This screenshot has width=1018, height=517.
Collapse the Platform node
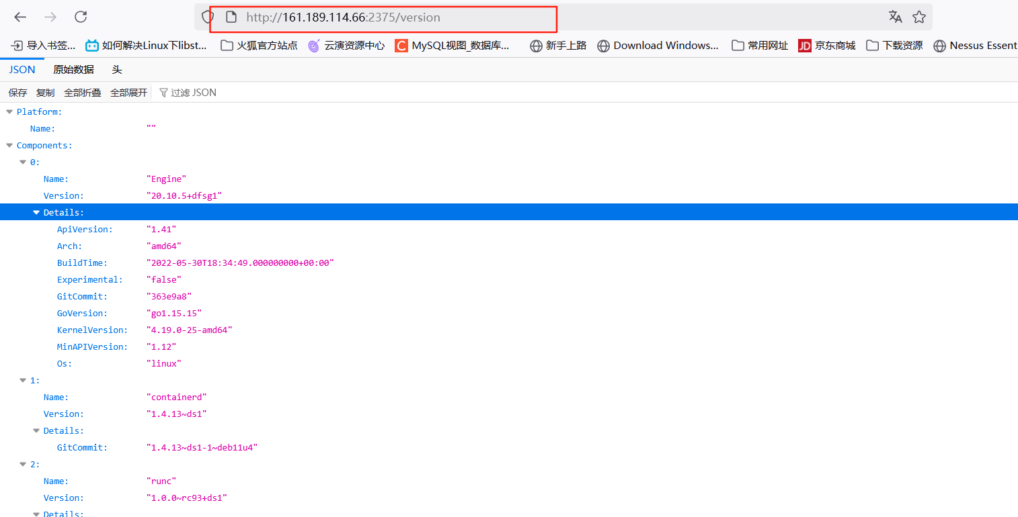click(9, 111)
